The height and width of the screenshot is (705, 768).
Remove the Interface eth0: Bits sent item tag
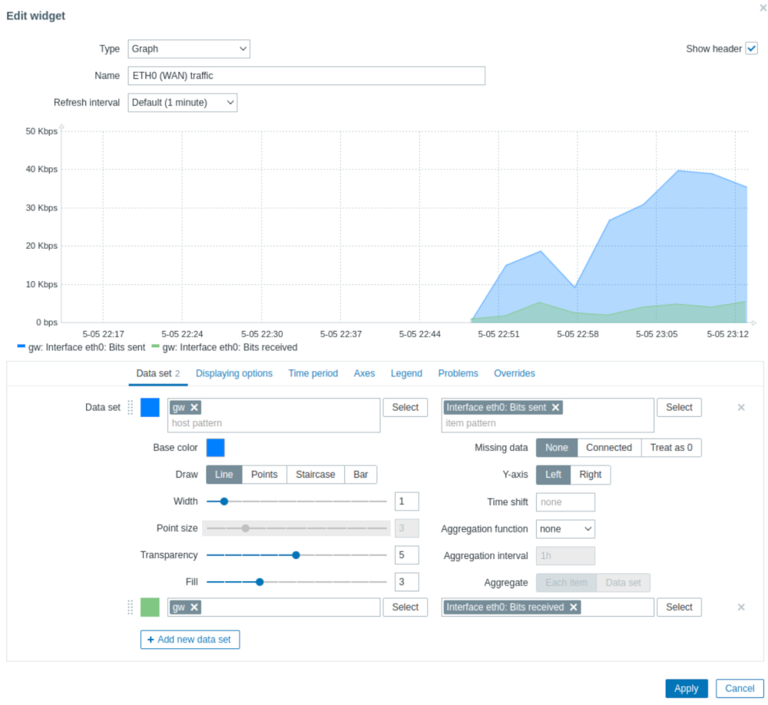[x=555, y=408]
